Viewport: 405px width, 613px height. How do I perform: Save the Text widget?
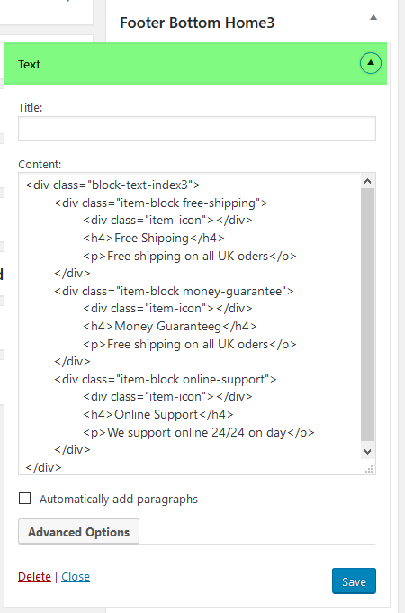(354, 581)
